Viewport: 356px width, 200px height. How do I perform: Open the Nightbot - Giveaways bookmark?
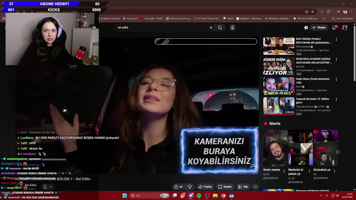click(x=249, y=19)
